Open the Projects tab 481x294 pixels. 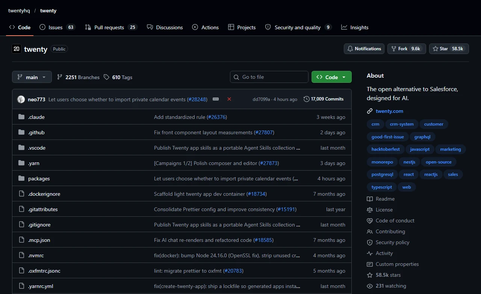point(242,27)
